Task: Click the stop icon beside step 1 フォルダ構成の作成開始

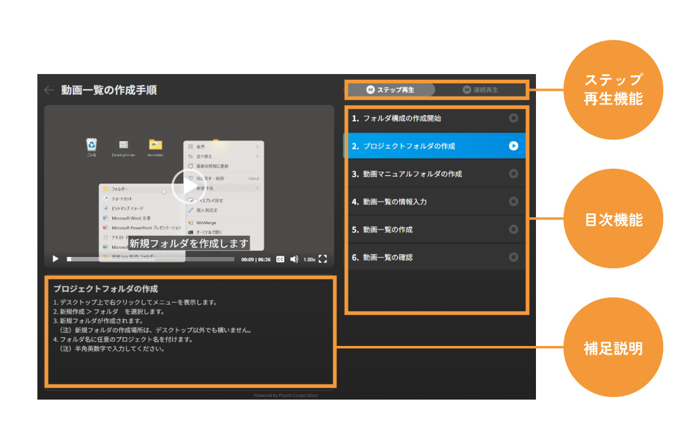Action: click(514, 118)
